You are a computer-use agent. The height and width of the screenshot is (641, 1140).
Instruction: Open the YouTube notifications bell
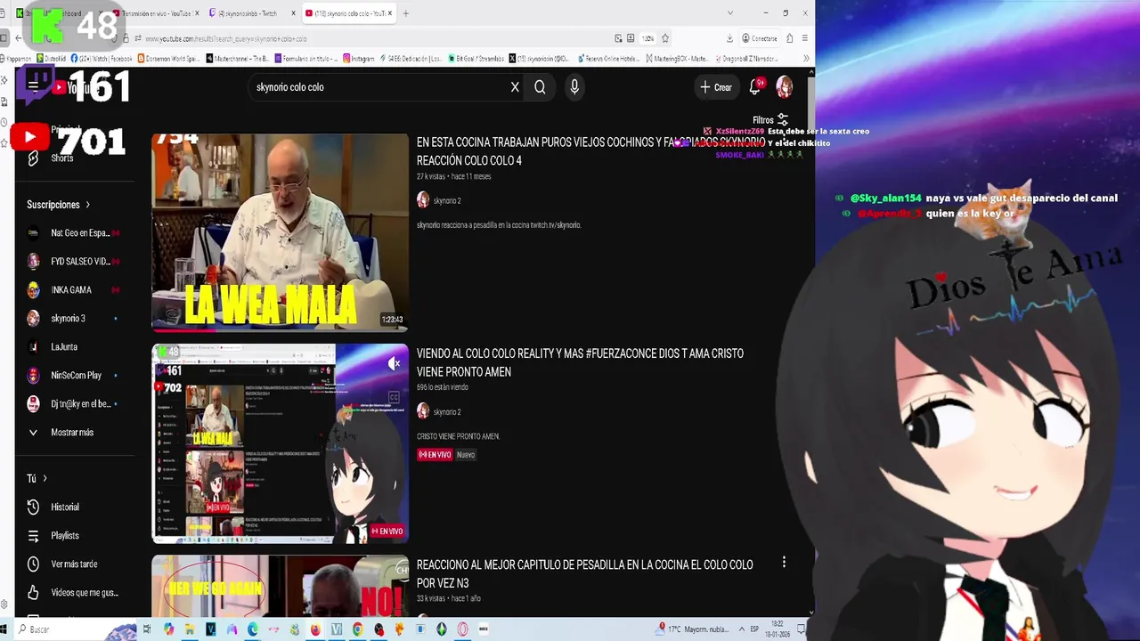[x=755, y=86]
